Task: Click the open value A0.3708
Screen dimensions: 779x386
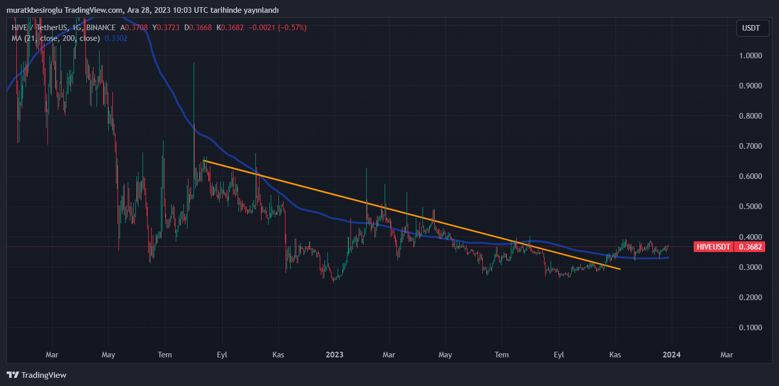Action: coord(135,27)
